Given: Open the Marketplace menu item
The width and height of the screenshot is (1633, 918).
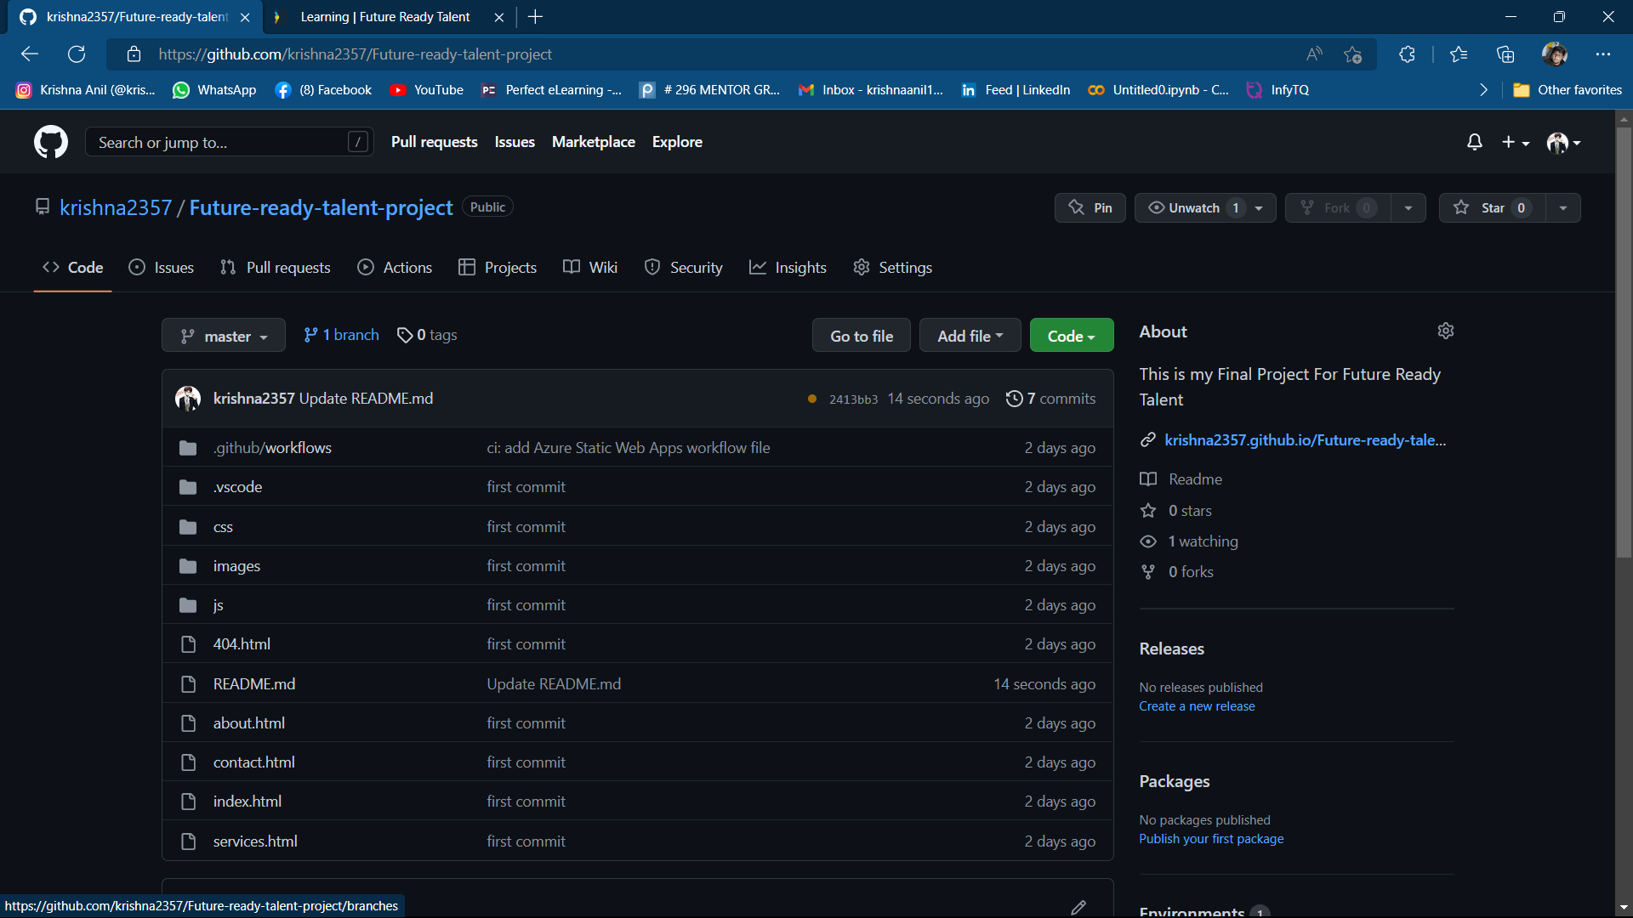Looking at the screenshot, I should [x=593, y=141].
